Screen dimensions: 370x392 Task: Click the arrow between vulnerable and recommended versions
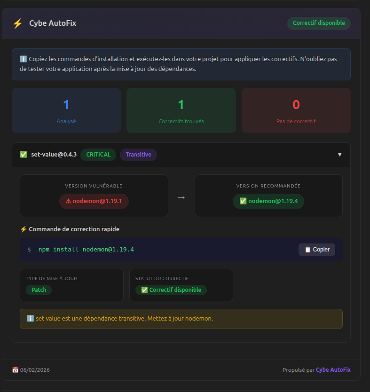click(x=181, y=198)
